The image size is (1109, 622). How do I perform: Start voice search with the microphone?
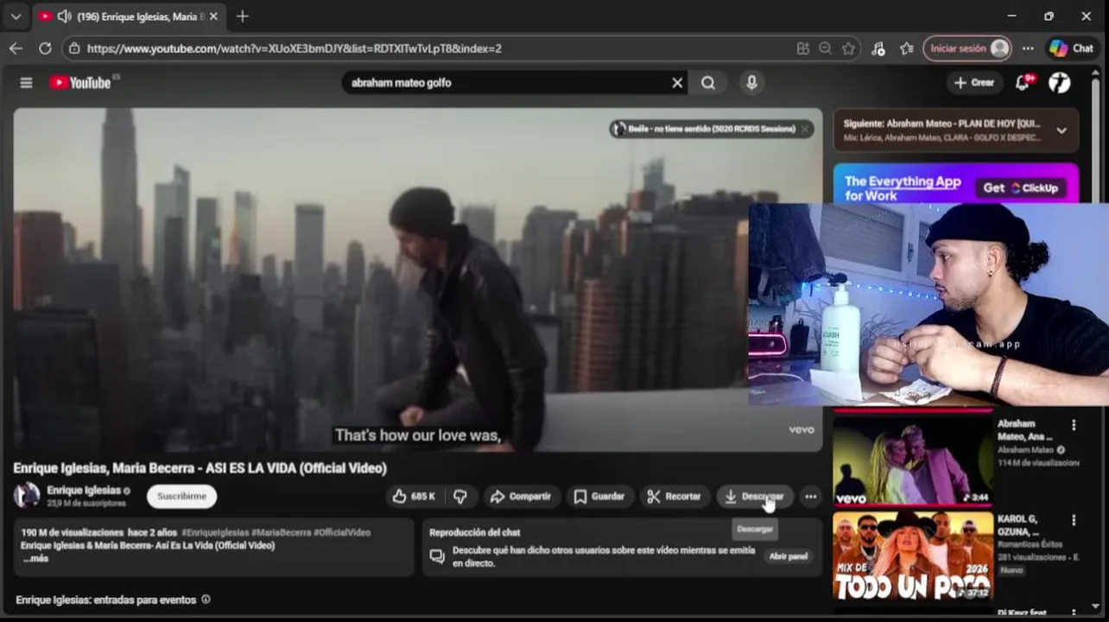pos(751,83)
